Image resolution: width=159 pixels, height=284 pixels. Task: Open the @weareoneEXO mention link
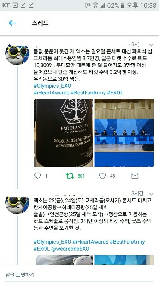70,248
